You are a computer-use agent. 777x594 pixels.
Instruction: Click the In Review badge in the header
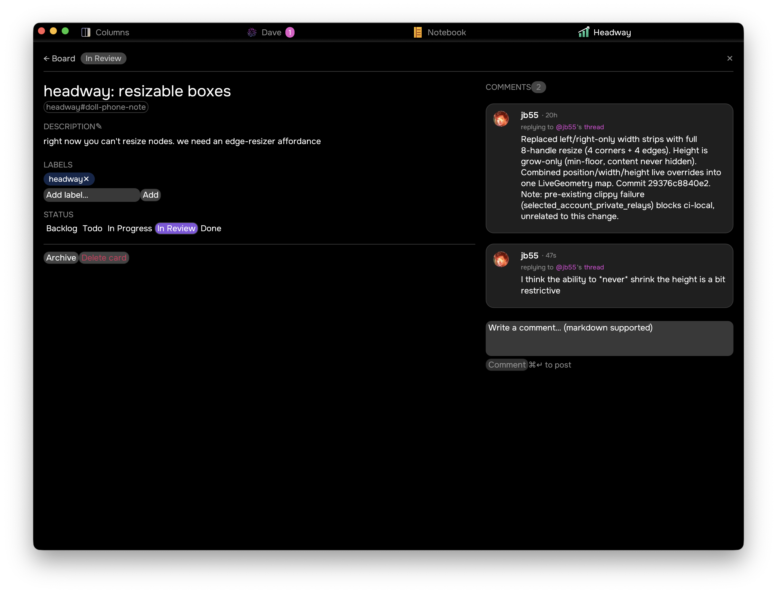pyautogui.click(x=103, y=58)
